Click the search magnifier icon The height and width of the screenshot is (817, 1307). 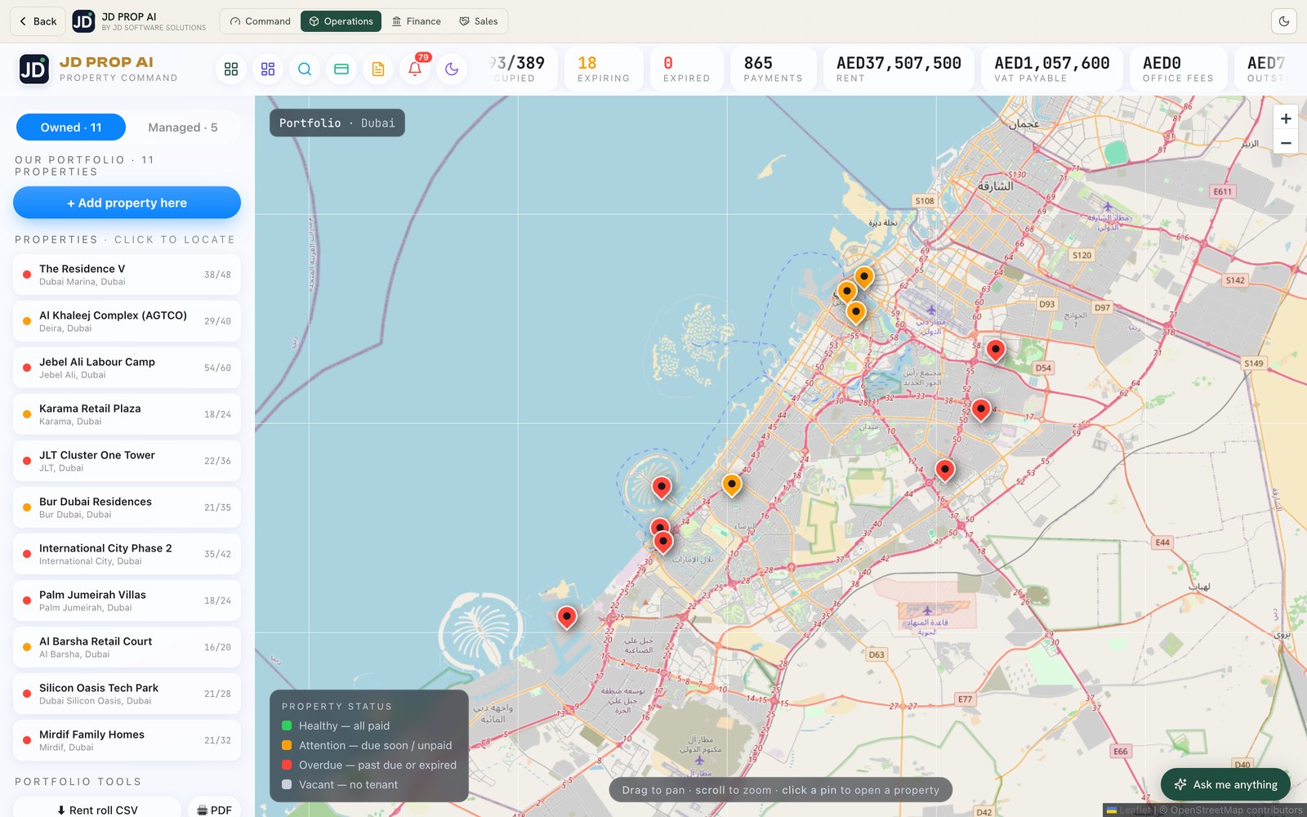305,69
